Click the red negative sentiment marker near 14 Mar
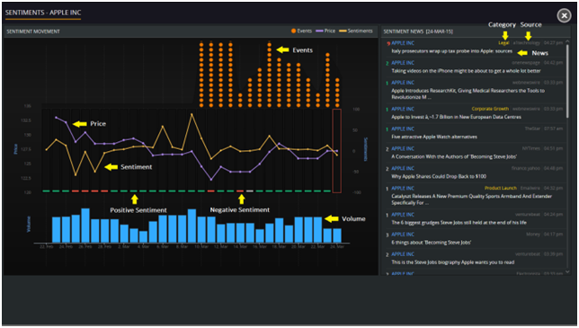This screenshot has width=579, height=328. tap(240, 191)
